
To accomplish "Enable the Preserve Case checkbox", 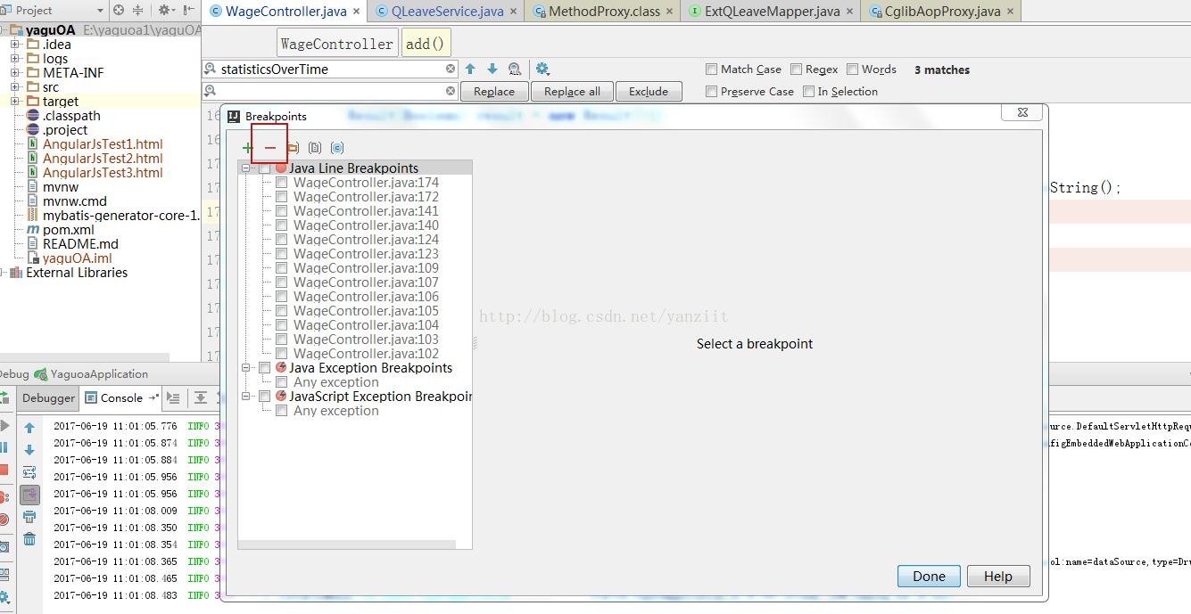I will pos(711,91).
